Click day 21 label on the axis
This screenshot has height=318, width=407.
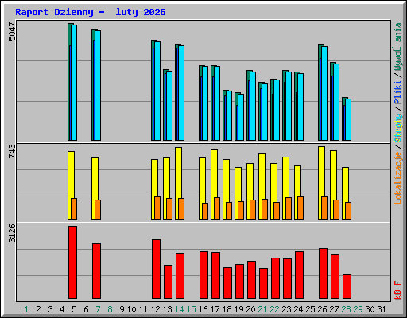262,309
